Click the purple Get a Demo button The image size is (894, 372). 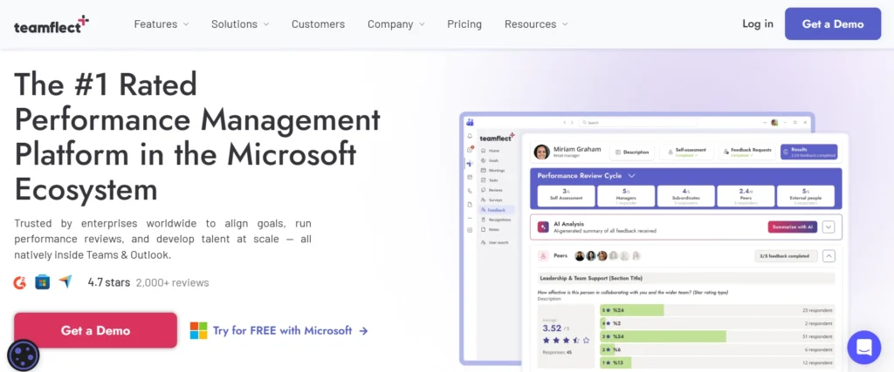click(x=832, y=24)
